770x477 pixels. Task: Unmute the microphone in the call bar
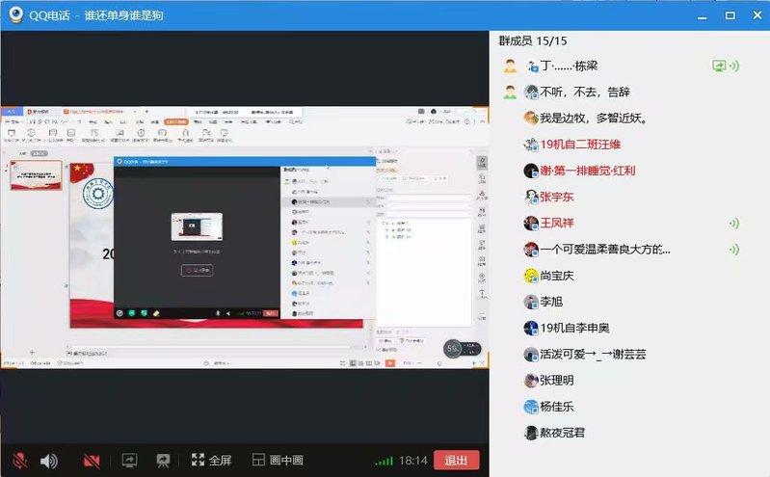(19, 461)
